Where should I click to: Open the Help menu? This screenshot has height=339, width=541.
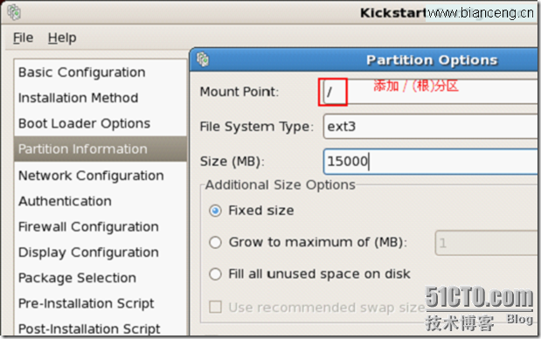pos(62,38)
